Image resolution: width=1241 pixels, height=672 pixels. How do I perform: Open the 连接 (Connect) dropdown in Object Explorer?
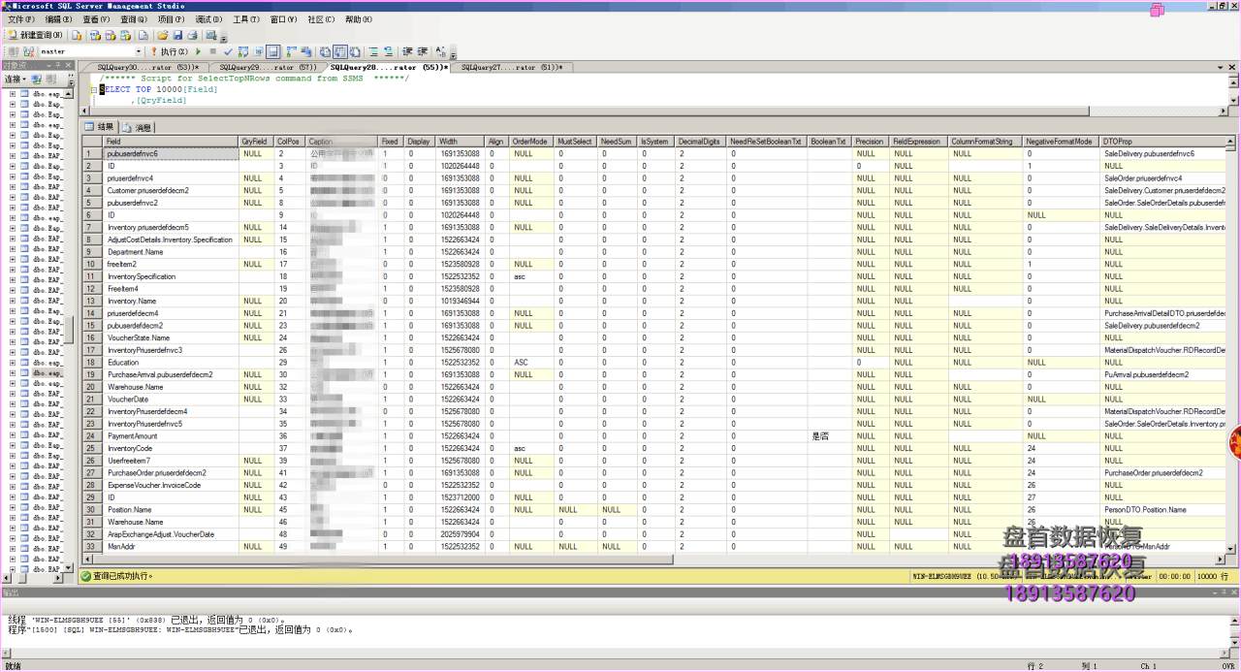(x=16, y=79)
